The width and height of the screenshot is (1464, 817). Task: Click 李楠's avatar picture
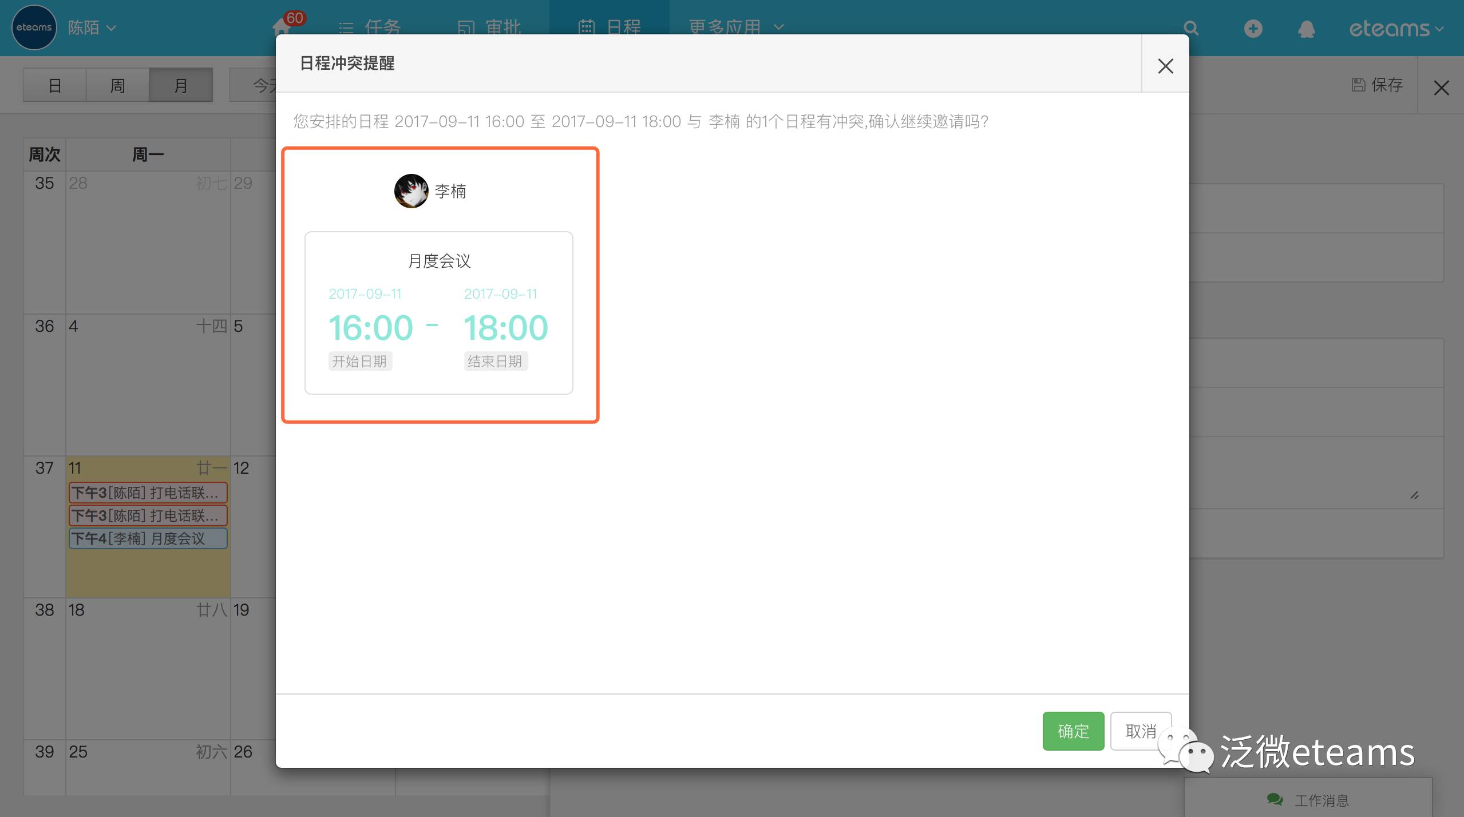(411, 191)
